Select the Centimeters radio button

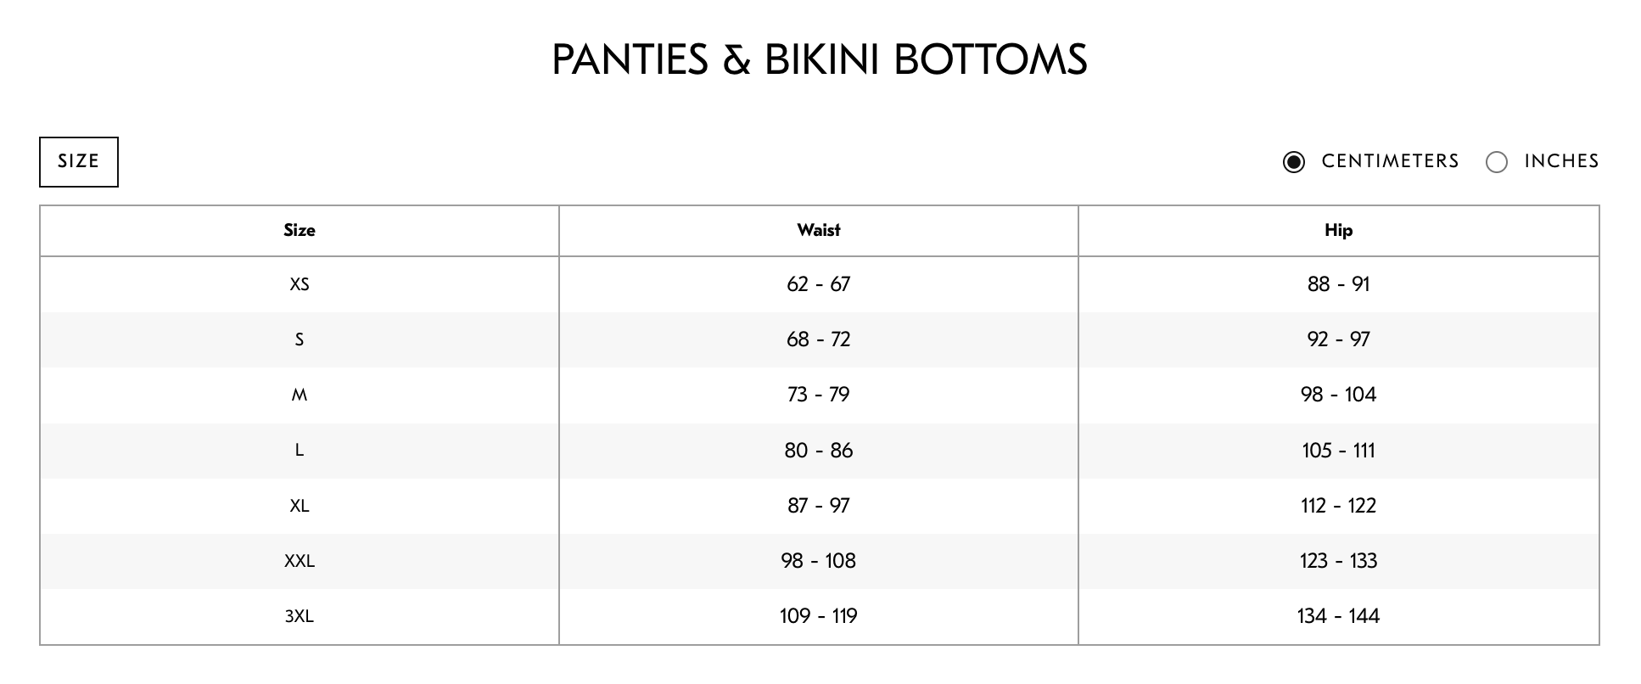[1293, 162]
